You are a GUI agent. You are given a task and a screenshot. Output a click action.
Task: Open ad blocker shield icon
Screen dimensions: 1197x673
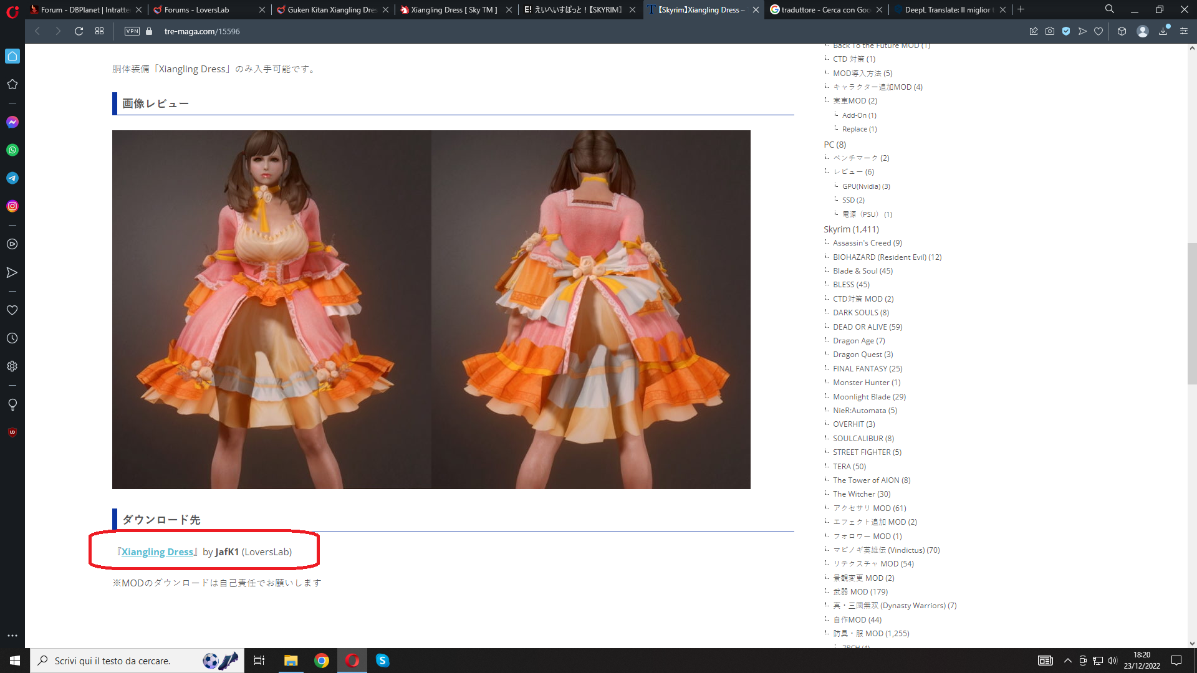(1066, 31)
